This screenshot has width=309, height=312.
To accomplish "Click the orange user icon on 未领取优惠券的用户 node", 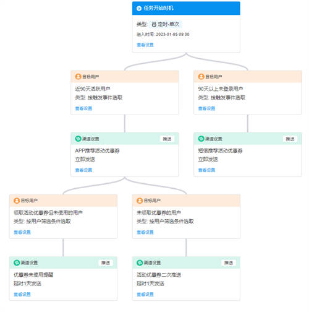I will tap(140, 201).
